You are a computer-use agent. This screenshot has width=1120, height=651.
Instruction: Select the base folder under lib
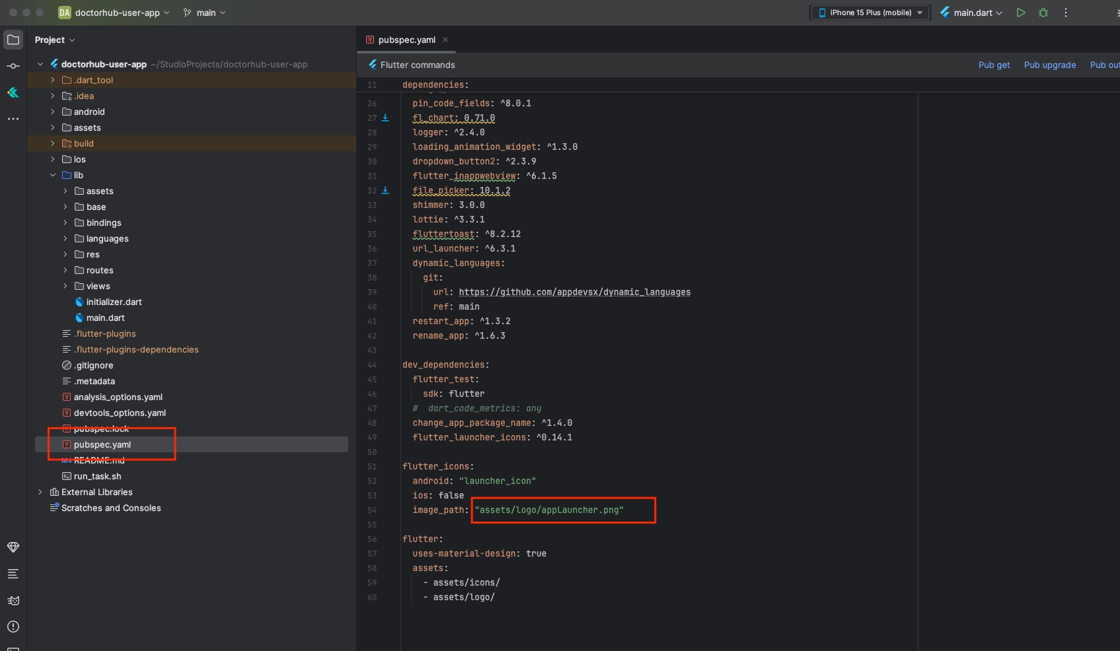(96, 207)
